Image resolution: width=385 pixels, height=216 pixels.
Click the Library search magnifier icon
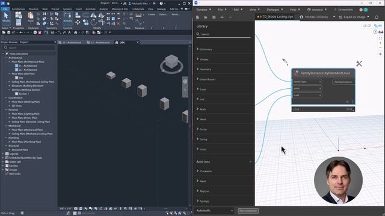pos(198,34)
